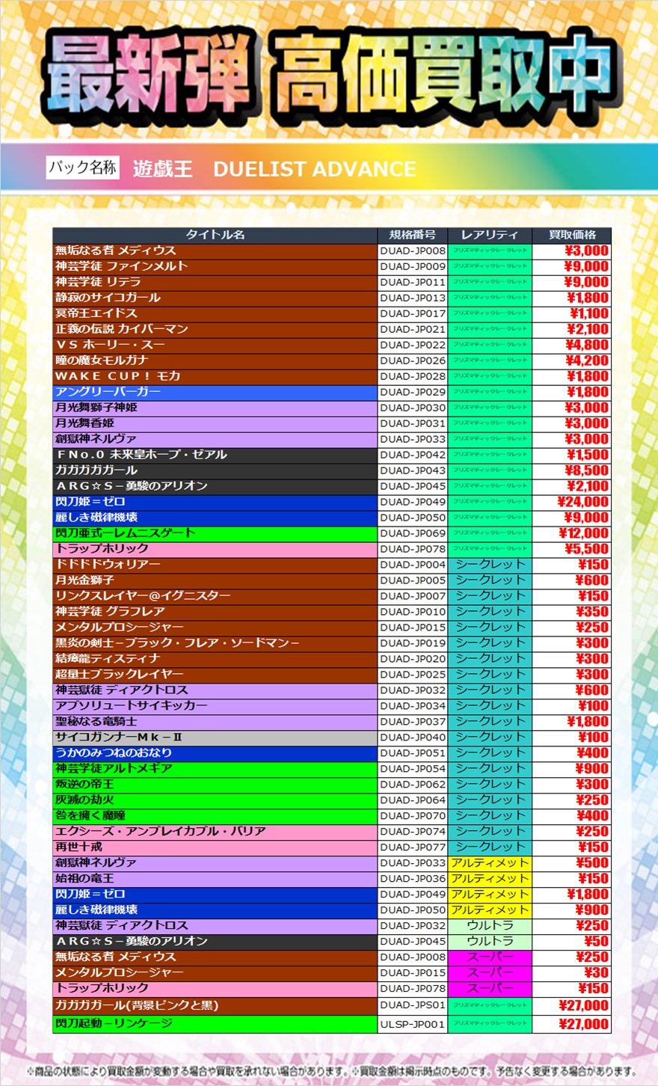Click 超量士ブラックレイヤー card name
Viewport: 658px width, 1086px height.
(119, 675)
